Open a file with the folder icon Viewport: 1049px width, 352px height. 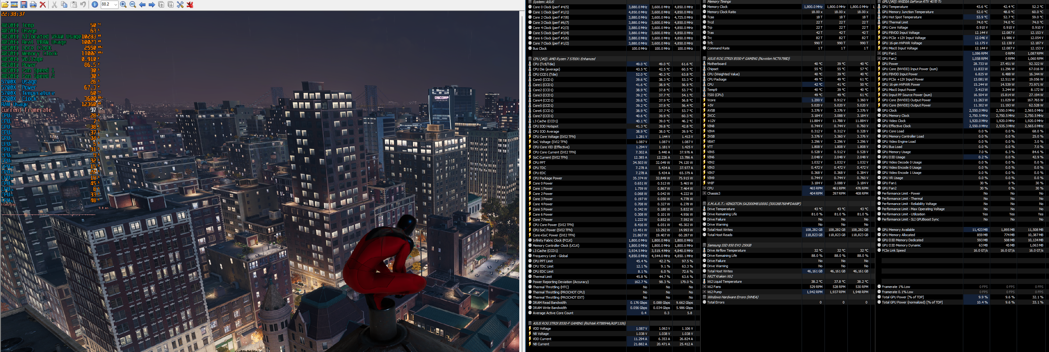(x=5, y=5)
